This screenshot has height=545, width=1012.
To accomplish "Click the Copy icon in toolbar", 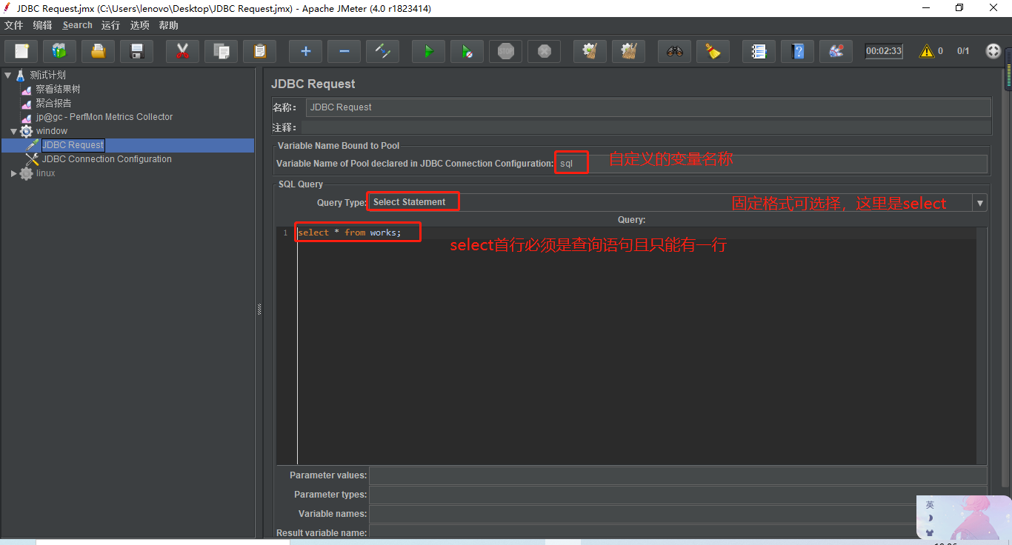I will click(x=221, y=51).
